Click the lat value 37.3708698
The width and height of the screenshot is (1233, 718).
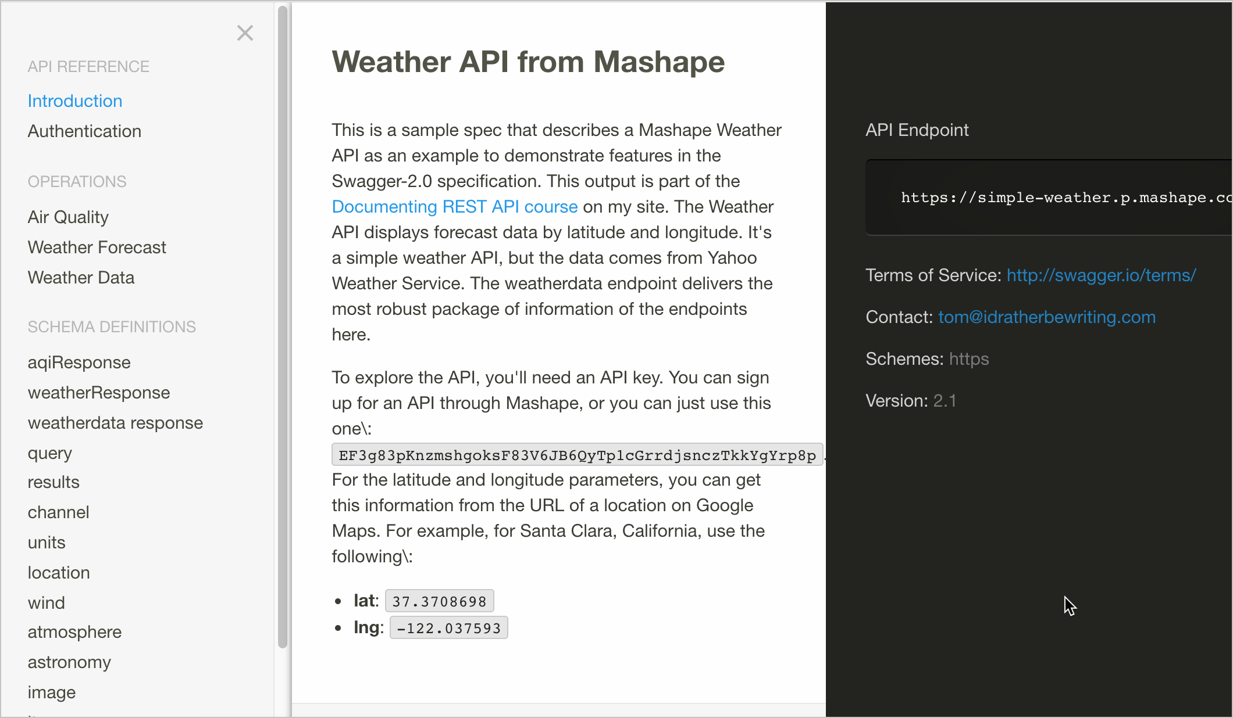click(x=439, y=601)
